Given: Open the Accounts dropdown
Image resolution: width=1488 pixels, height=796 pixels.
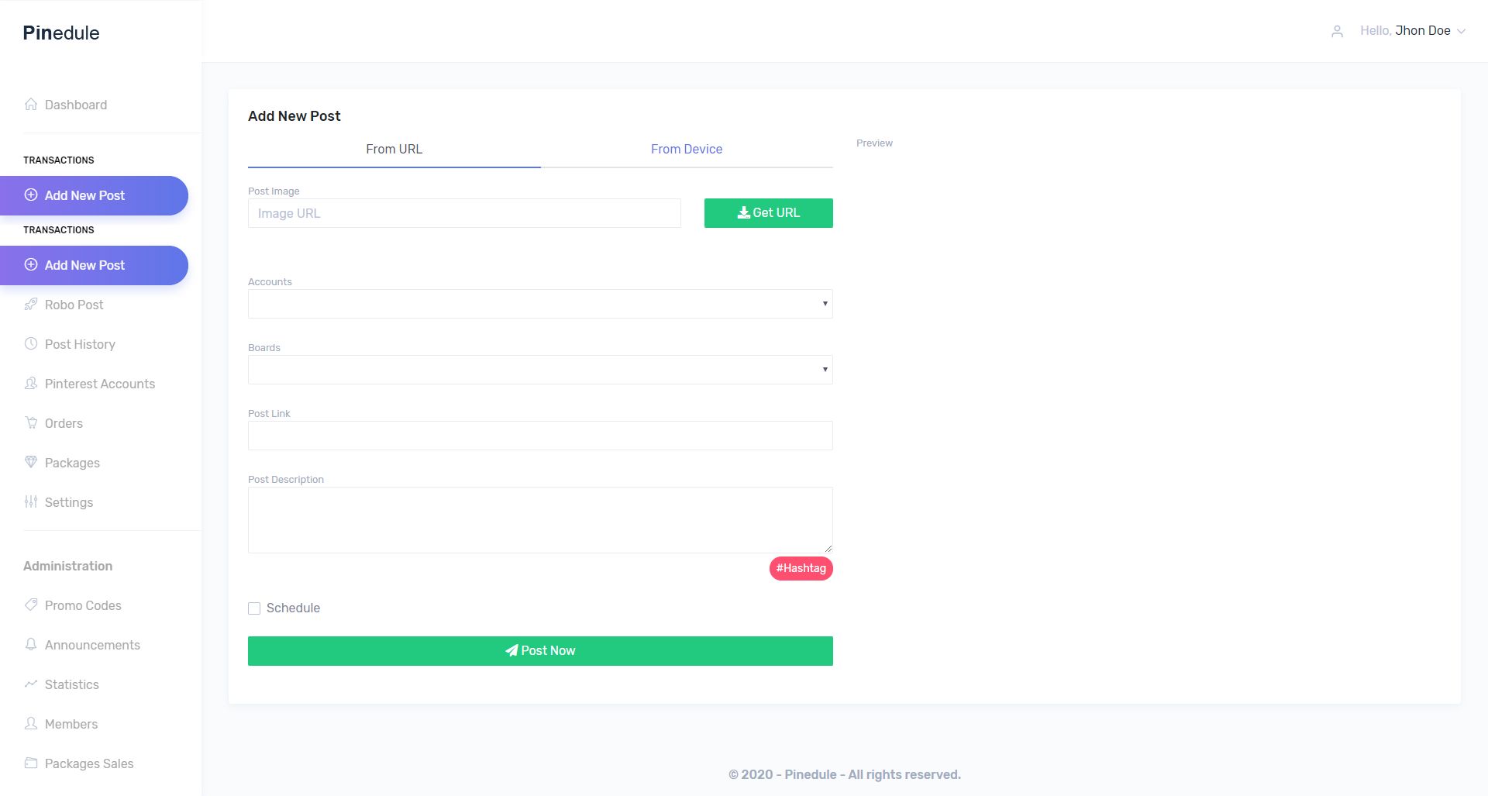Looking at the screenshot, I should click(x=540, y=304).
